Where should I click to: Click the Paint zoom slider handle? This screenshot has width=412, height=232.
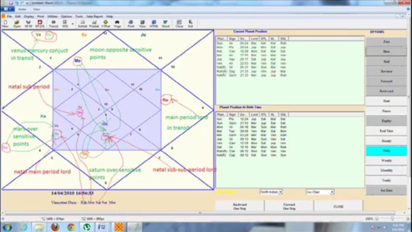[x=392, y=218]
